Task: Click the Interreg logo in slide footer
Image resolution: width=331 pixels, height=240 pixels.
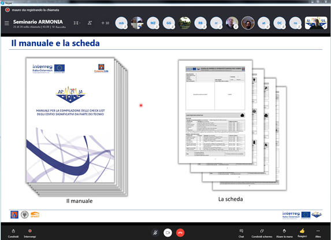Action: (291, 215)
